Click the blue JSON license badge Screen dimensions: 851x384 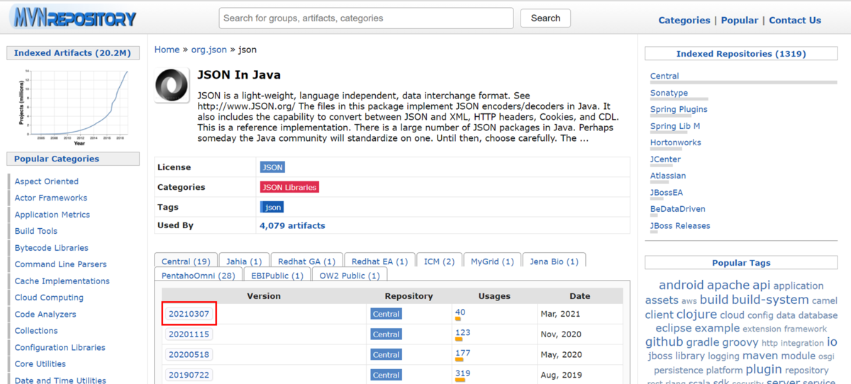click(272, 167)
